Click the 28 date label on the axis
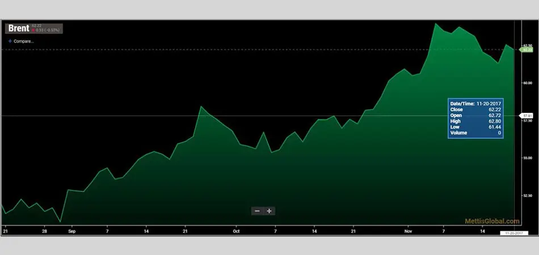The image size is (539, 255). 44,231
